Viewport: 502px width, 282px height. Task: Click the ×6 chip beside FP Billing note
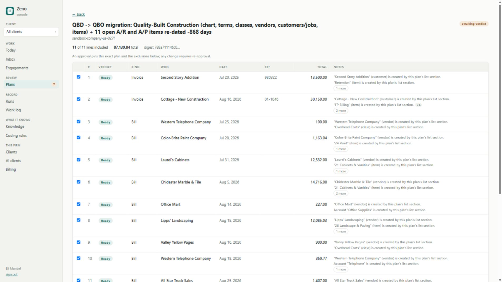coord(418,105)
